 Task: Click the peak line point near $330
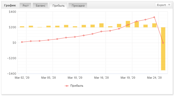pos(154,17)
